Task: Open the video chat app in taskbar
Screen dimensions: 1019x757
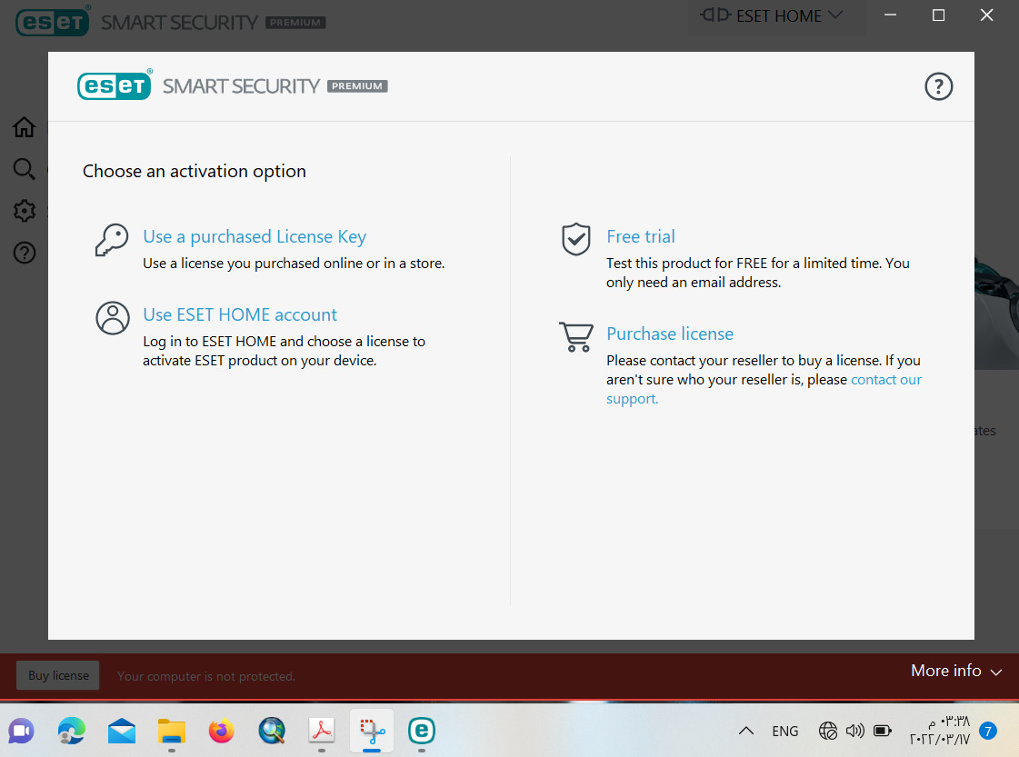Action: click(22, 731)
